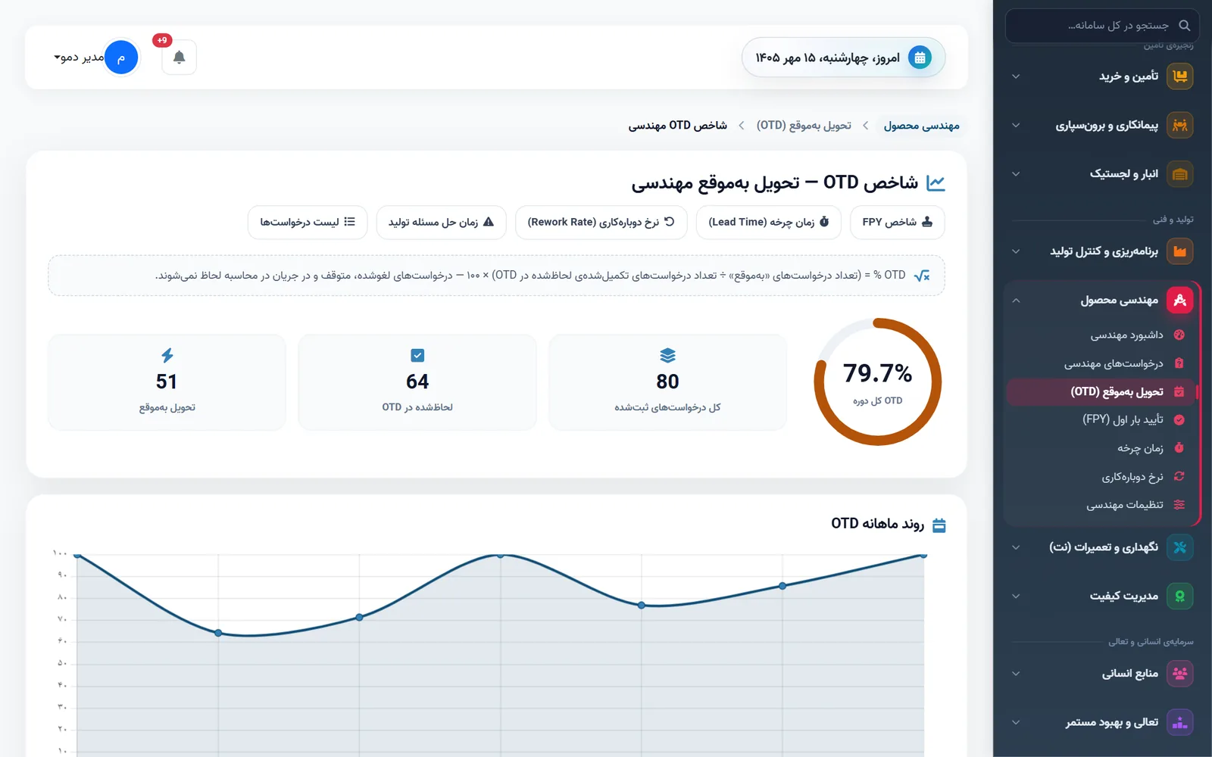Click the search magnifier icon in sidebar
1212x757 pixels.
click(x=1184, y=26)
